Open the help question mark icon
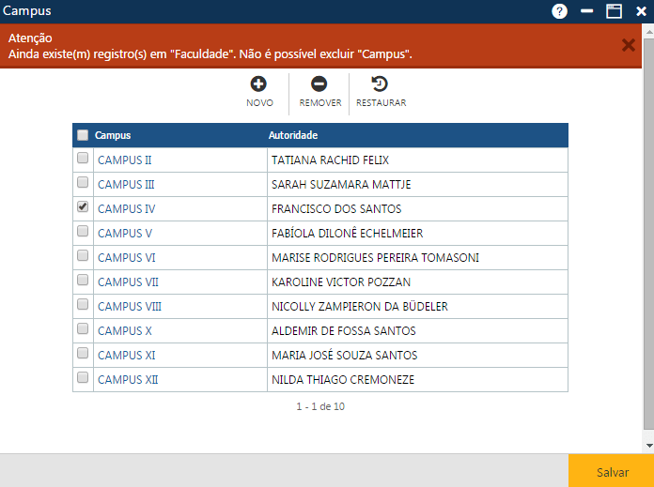Image resolution: width=654 pixels, height=487 pixels. tap(560, 11)
